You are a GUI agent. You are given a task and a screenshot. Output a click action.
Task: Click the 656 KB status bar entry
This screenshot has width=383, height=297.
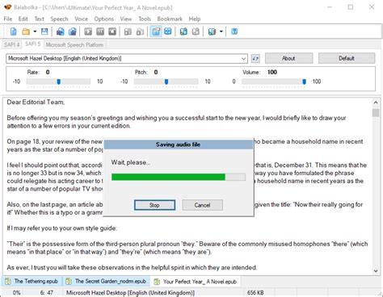click(255, 293)
